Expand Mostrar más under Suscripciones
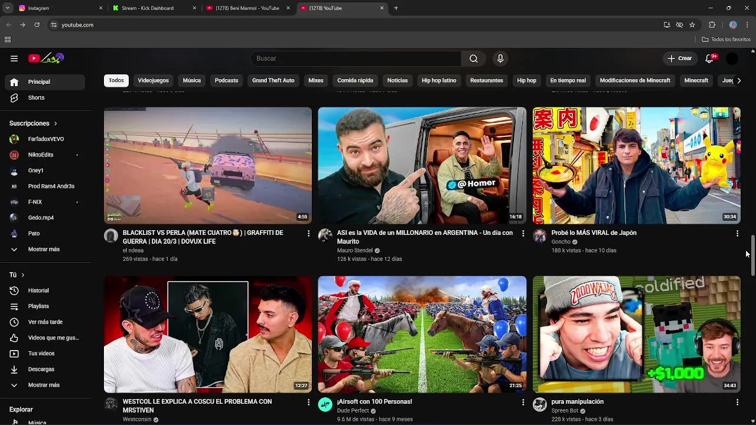 [44, 249]
